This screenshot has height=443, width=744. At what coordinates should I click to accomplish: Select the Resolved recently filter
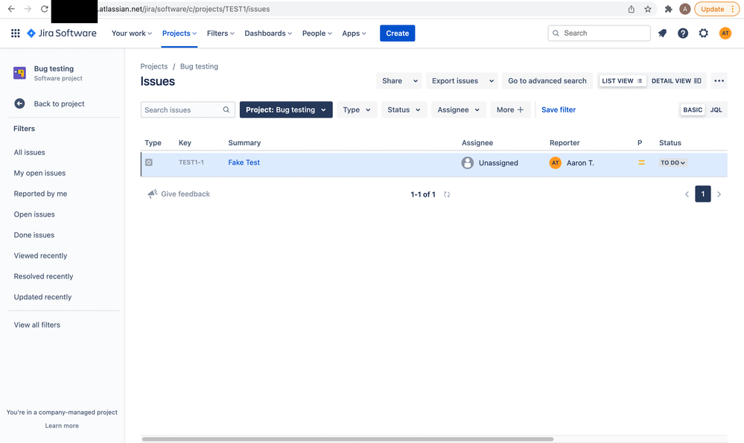pos(43,276)
